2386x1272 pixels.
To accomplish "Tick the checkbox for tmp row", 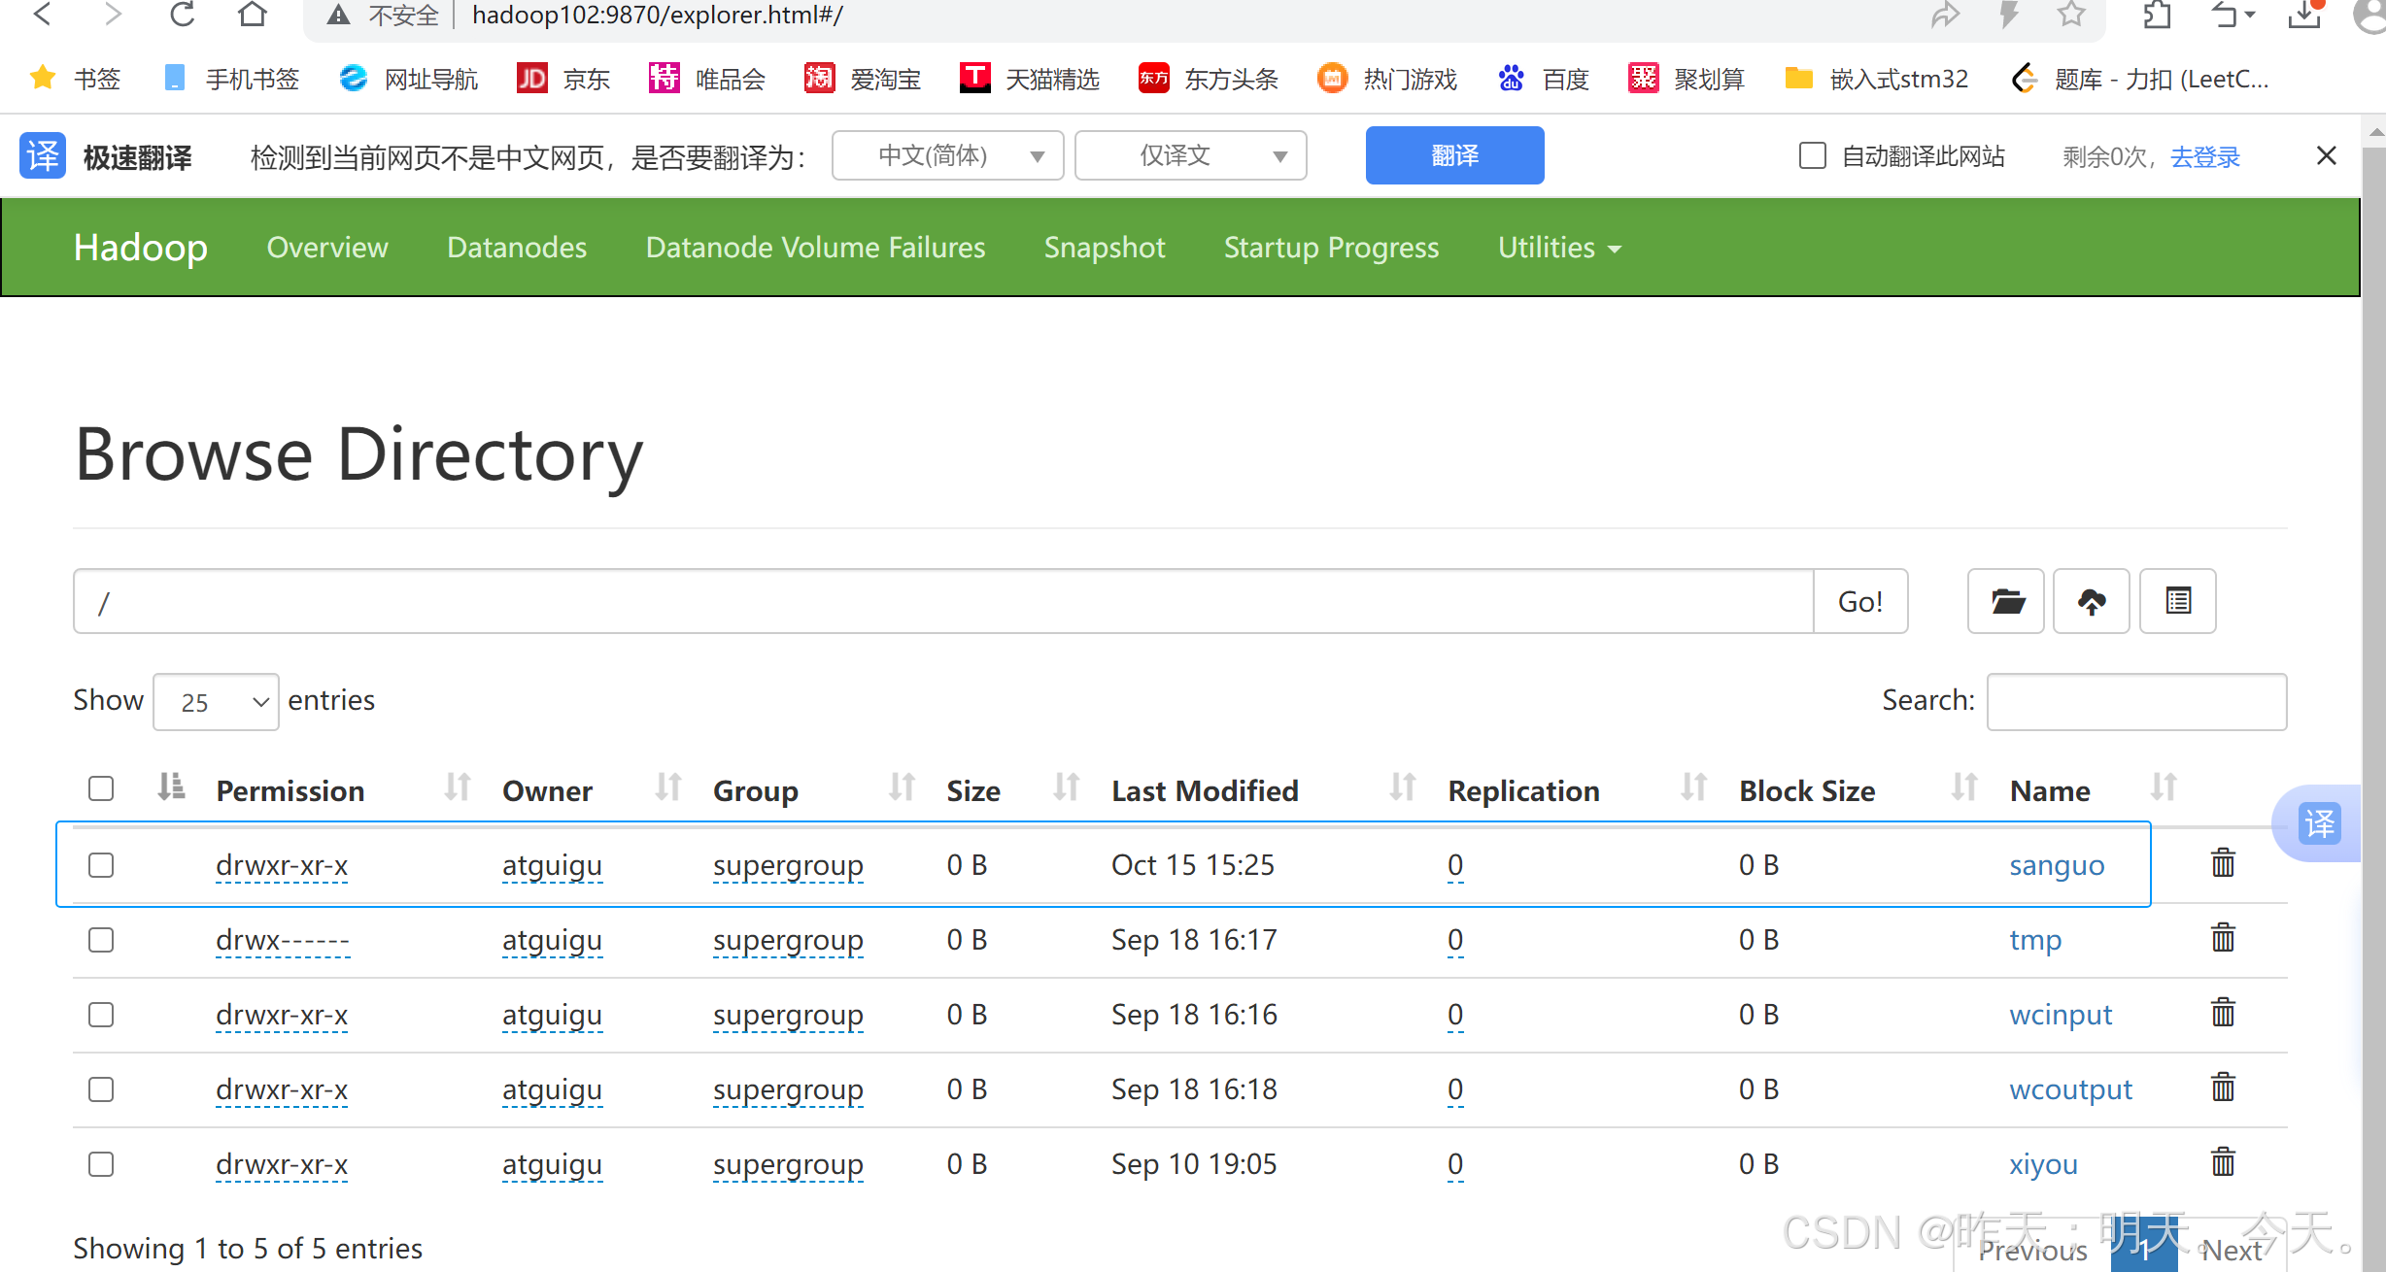I will click(x=101, y=940).
